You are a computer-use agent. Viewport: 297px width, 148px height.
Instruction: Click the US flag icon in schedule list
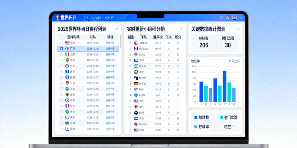67,43
